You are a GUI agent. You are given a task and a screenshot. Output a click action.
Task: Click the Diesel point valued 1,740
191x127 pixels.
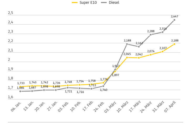tap(103, 86)
